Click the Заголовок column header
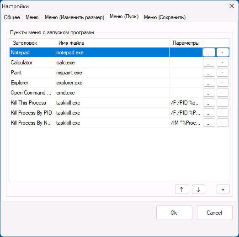Image resolution: width=239 pixels, height=237 pixels. click(32, 43)
